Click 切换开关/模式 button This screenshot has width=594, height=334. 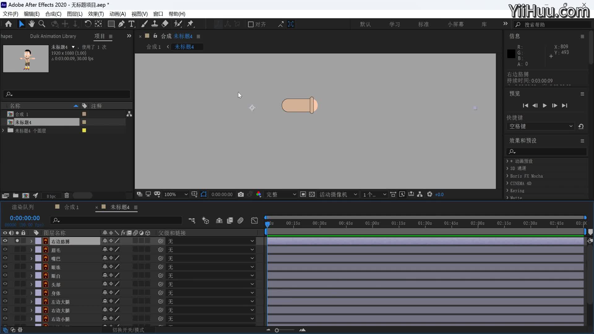[128, 330]
